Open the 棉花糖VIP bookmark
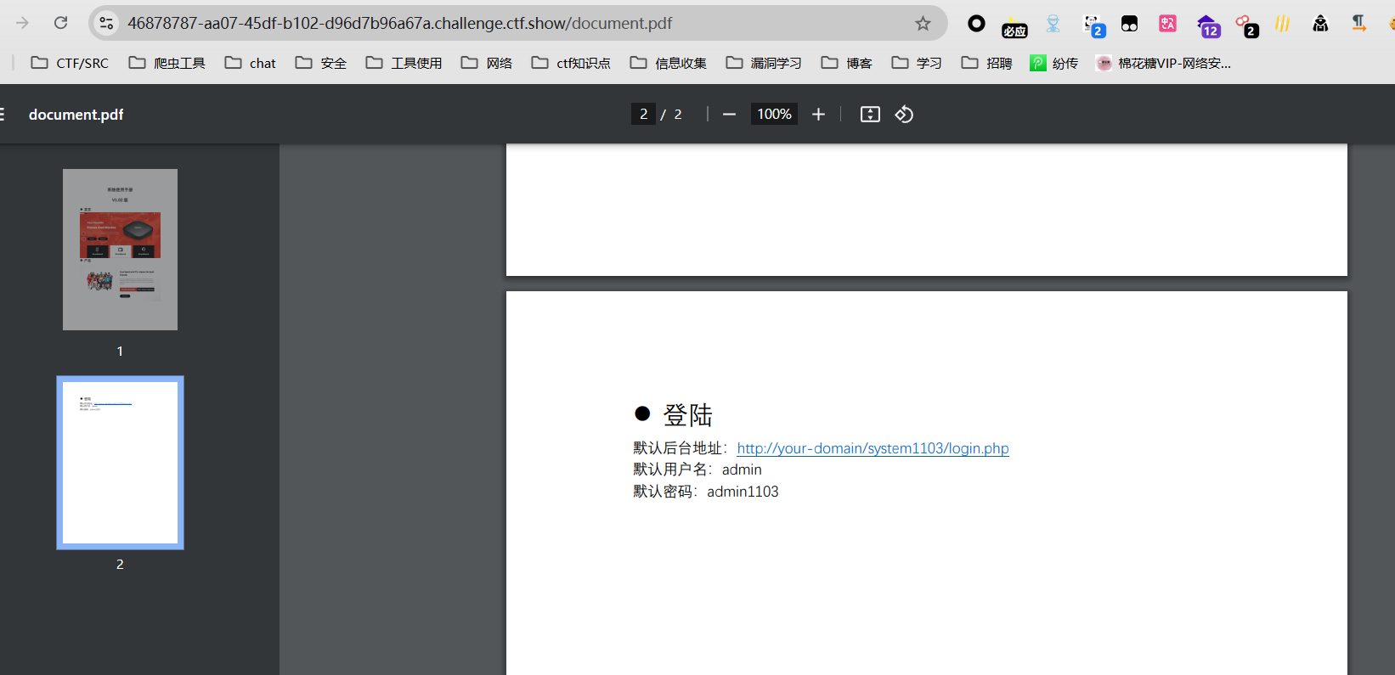The width and height of the screenshot is (1395, 675). pyautogui.click(x=1163, y=63)
